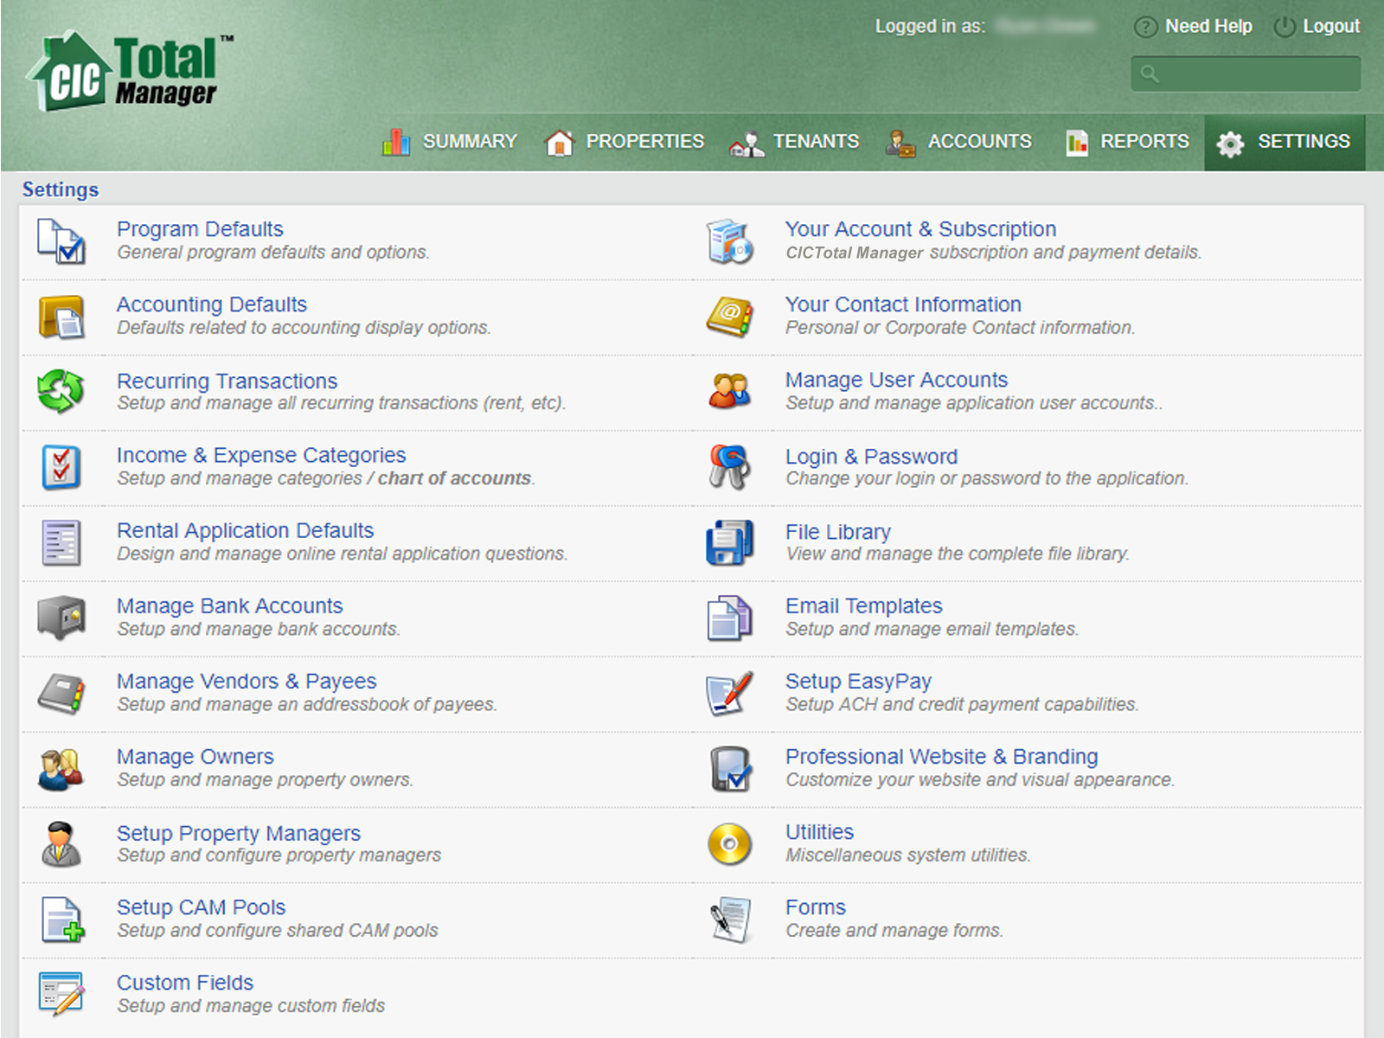Open the Custom Fields link
The width and height of the screenshot is (1384, 1038).
tap(185, 983)
